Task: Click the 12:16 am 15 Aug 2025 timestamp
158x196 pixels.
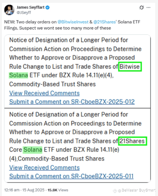Action: (x=24, y=190)
